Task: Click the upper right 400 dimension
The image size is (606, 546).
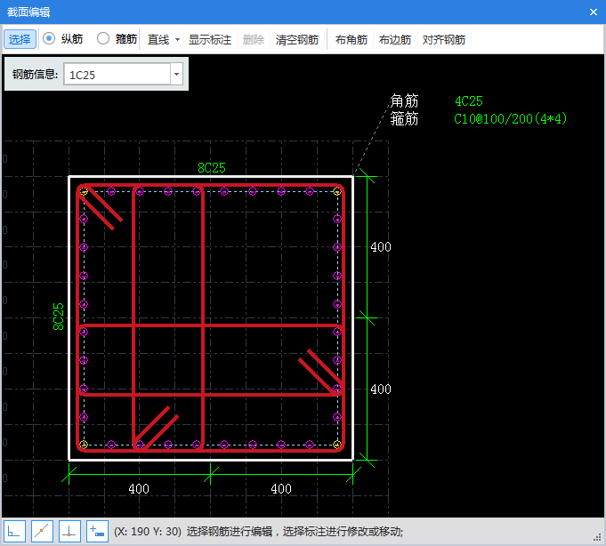Action: pyautogui.click(x=381, y=247)
